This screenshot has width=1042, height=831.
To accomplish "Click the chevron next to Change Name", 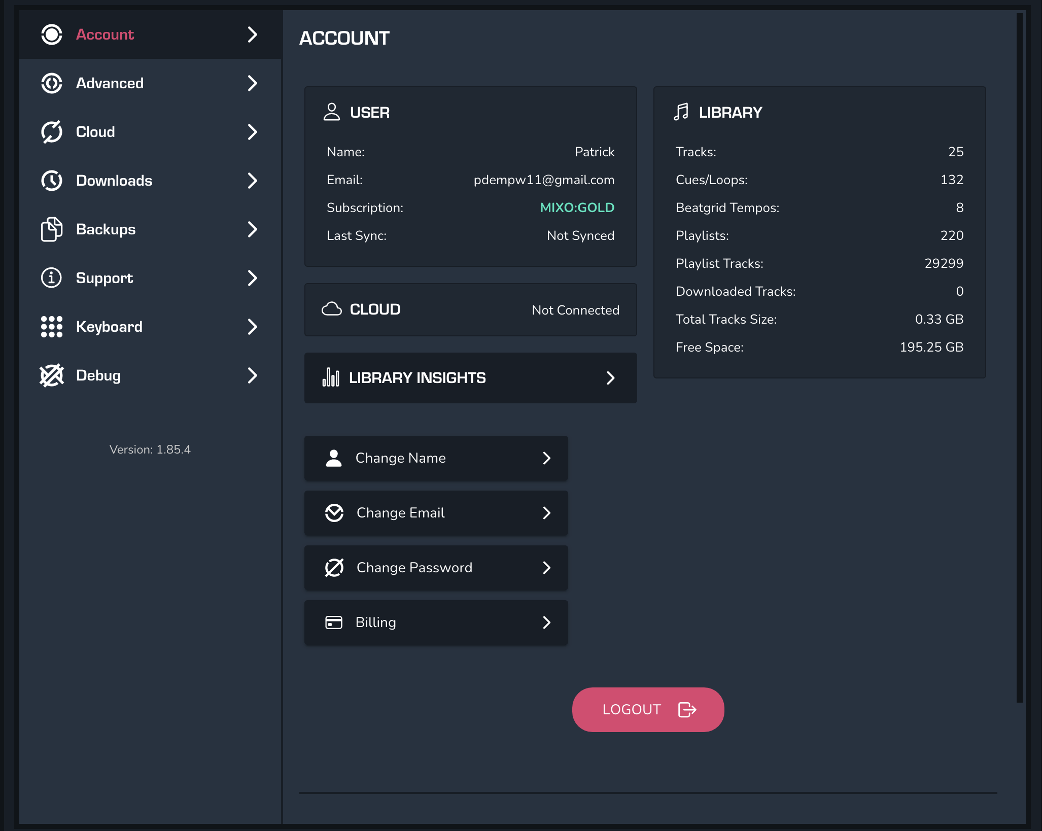I will tap(546, 458).
